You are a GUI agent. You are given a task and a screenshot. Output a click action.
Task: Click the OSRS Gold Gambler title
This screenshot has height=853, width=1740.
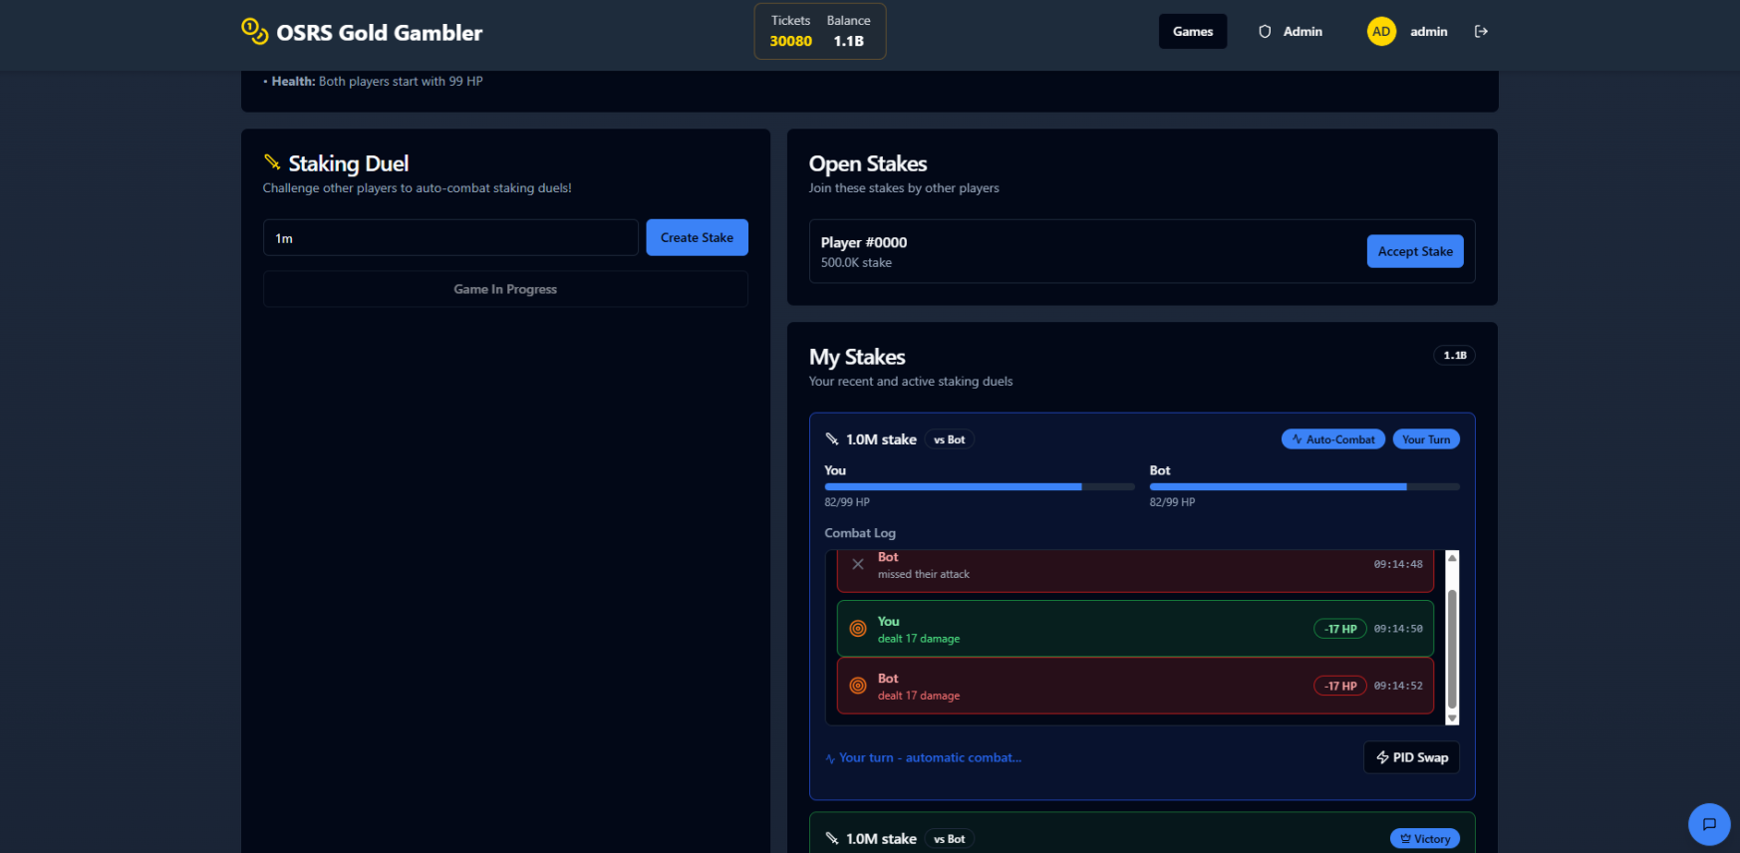point(379,33)
